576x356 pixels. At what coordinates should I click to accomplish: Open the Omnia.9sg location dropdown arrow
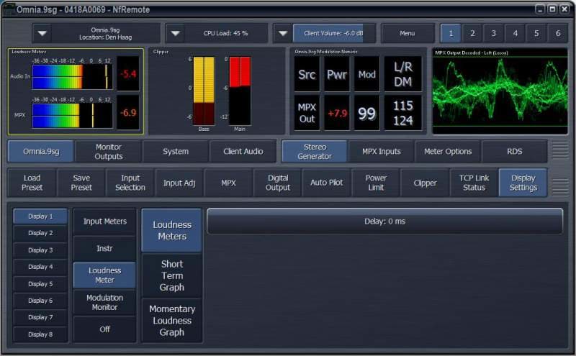[42, 33]
